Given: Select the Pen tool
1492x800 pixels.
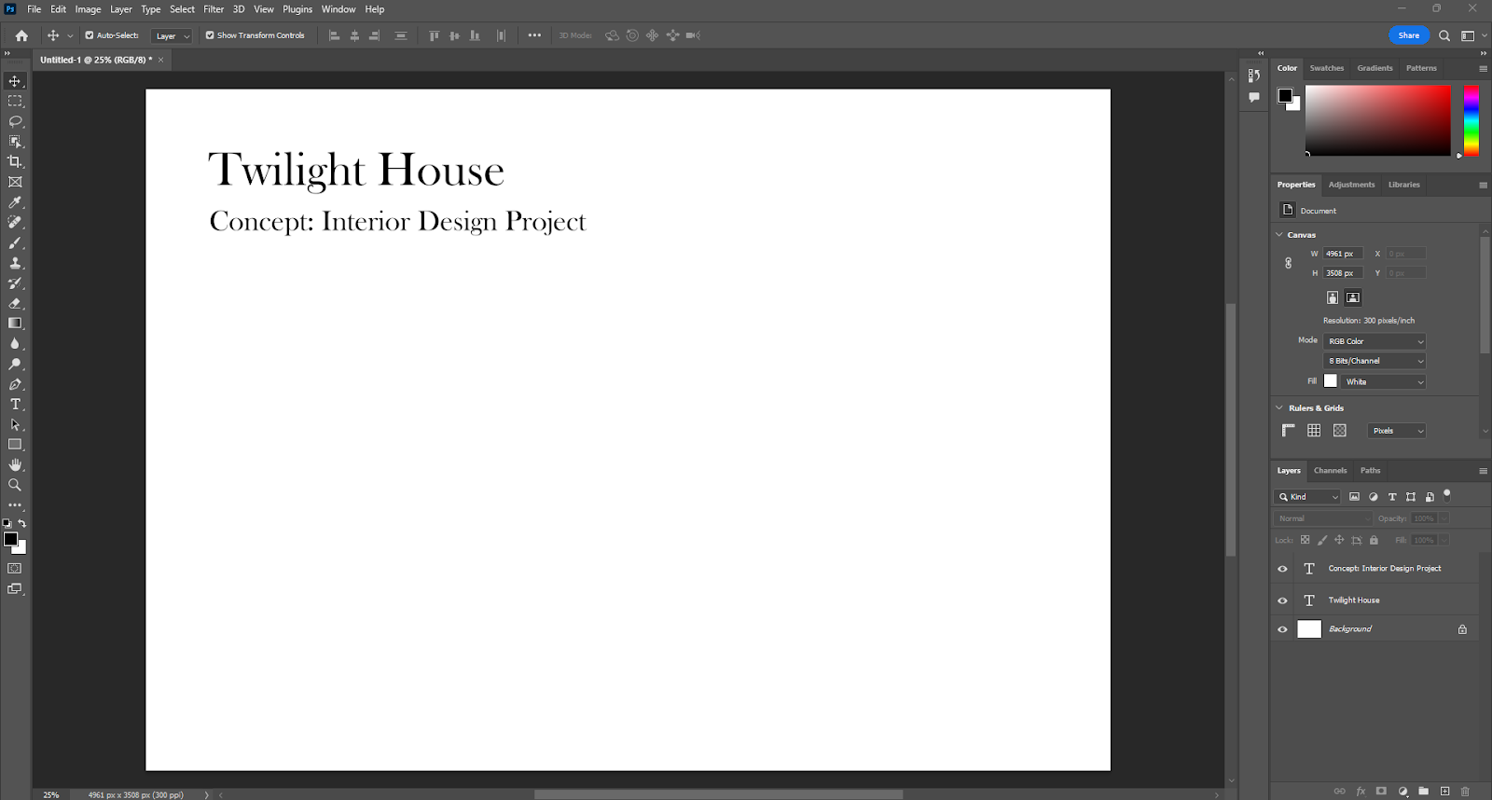Looking at the screenshot, I should click(15, 384).
